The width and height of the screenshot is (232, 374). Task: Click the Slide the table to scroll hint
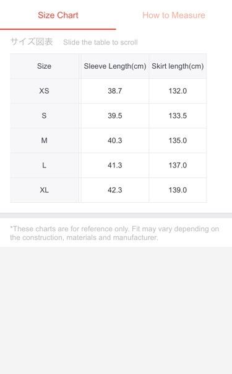(100, 42)
